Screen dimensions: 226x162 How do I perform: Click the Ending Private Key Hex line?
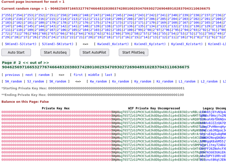(93, 95)
